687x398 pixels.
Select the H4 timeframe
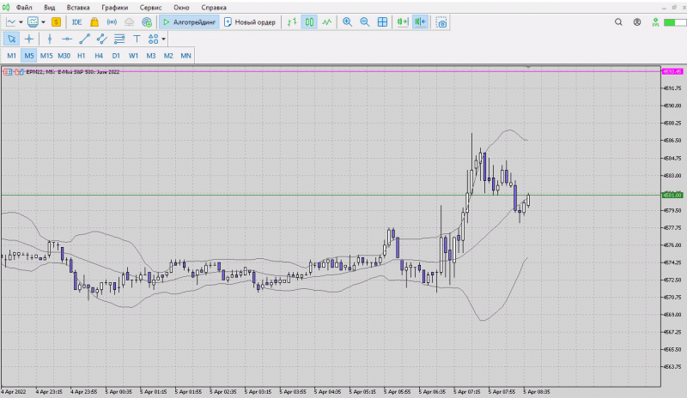(x=99, y=56)
